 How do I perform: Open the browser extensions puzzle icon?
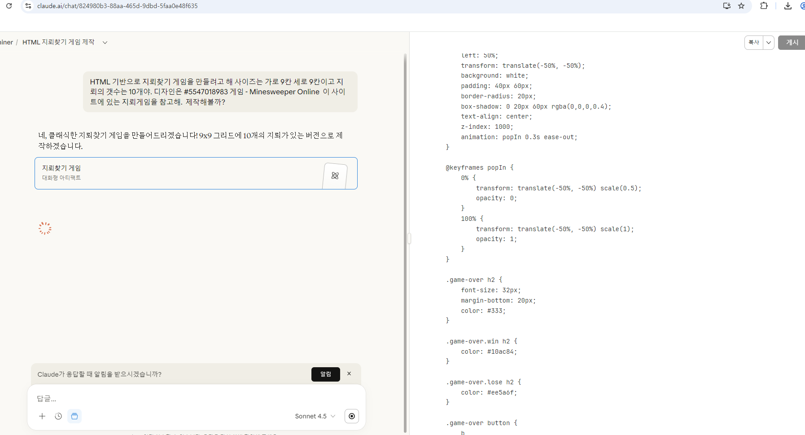point(764,6)
